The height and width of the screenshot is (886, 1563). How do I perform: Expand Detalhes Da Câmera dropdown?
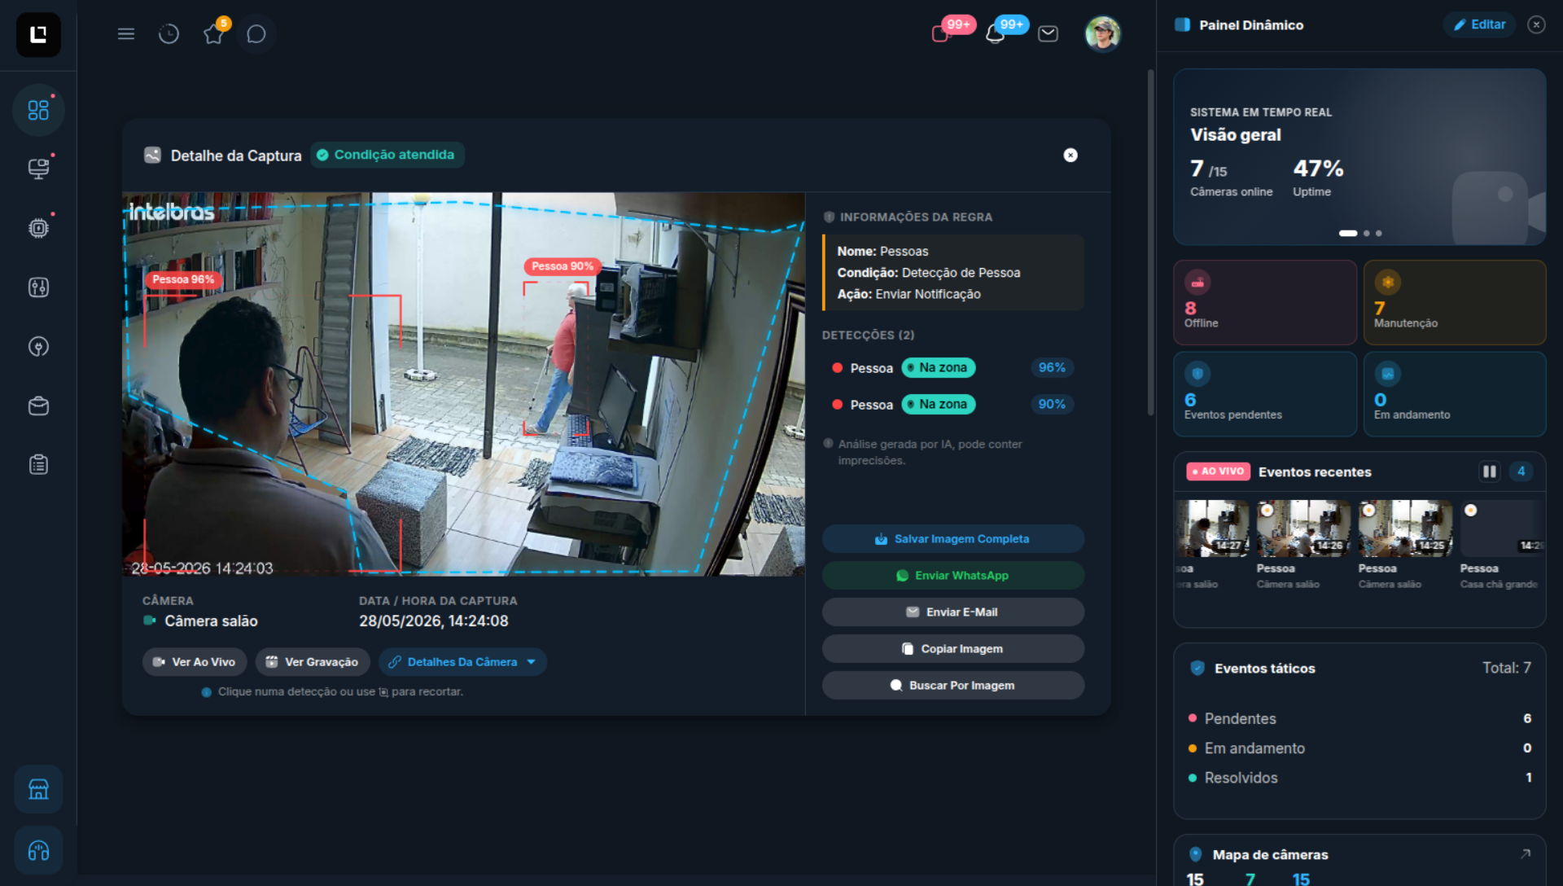coord(462,662)
